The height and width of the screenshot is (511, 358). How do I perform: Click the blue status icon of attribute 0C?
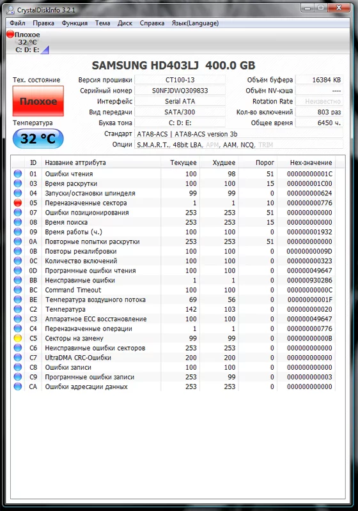[18, 261]
